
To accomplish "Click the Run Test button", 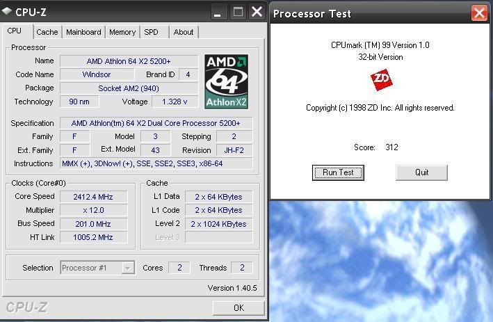I will coord(338,172).
